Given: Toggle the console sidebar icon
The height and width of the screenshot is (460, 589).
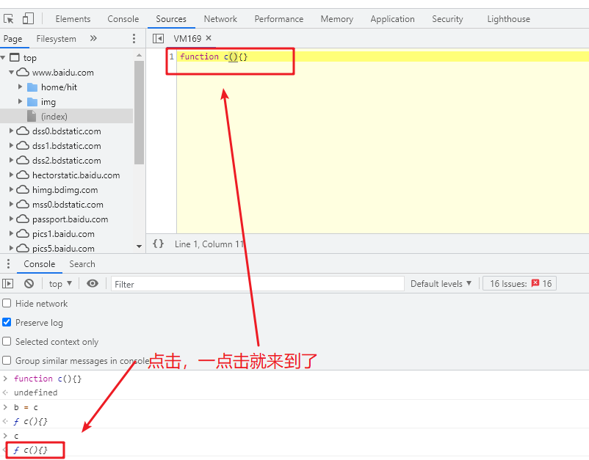Looking at the screenshot, I should point(8,284).
